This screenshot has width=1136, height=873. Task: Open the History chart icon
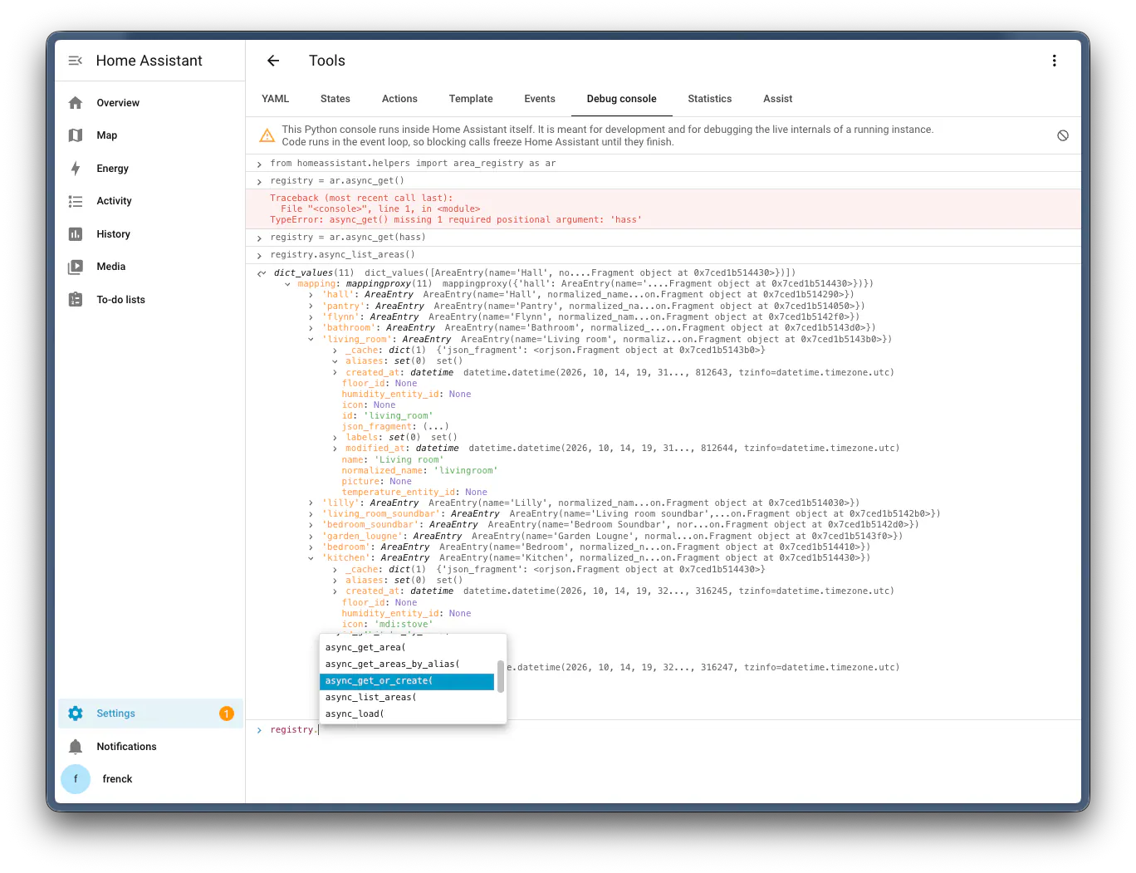[76, 234]
